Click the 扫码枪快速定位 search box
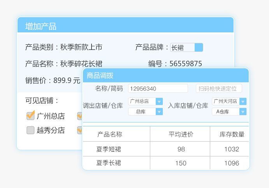269x188 pixels. (218, 89)
